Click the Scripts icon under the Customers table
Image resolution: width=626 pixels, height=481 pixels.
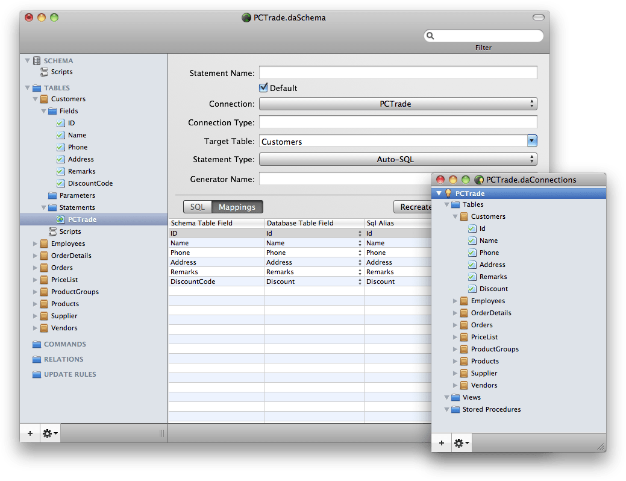(53, 231)
